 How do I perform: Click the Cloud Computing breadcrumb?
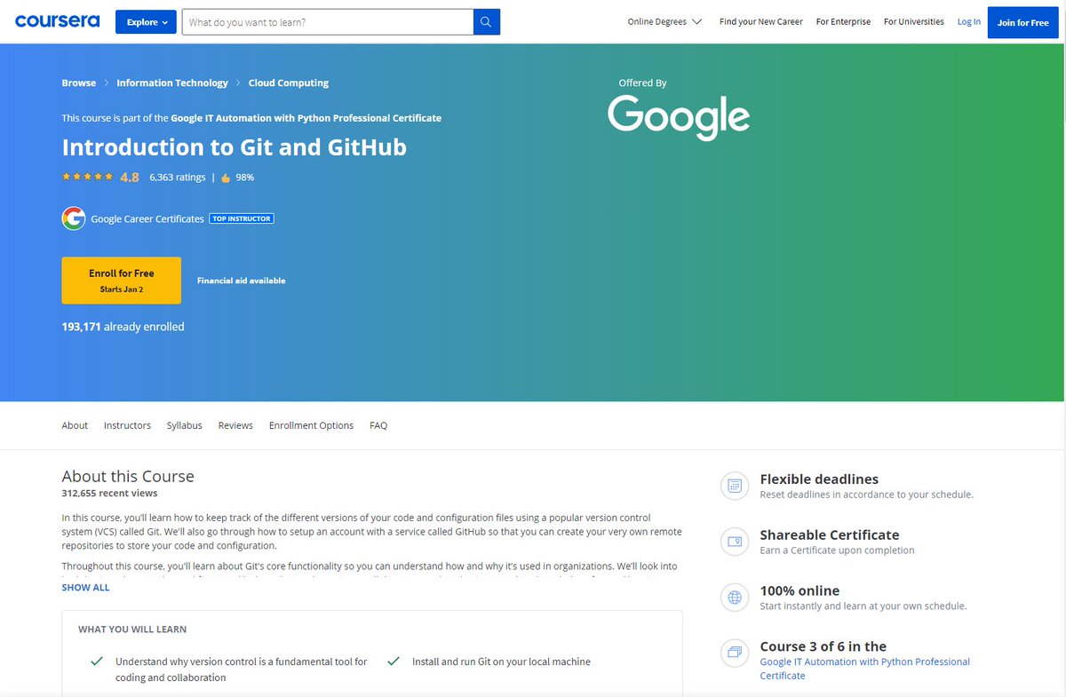(288, 83)
